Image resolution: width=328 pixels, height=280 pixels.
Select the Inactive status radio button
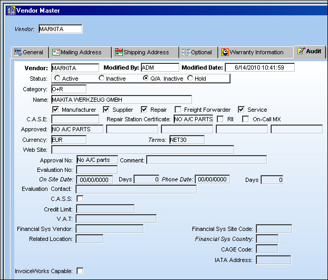[101, 78]
